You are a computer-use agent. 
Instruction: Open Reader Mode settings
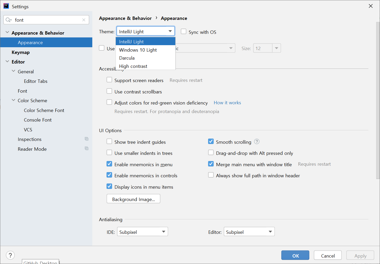pos(32,149)
